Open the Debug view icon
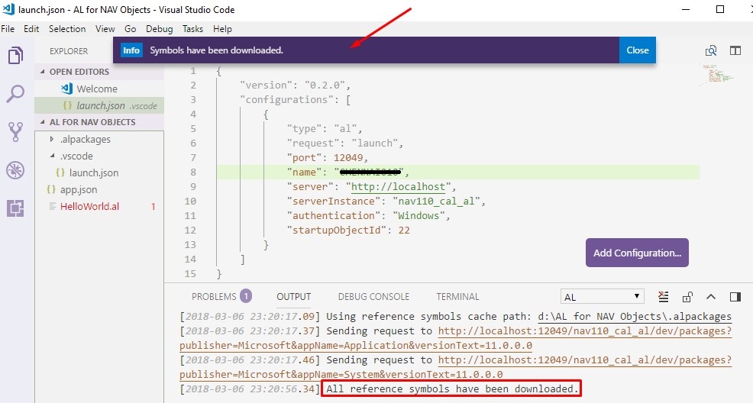Screen dimensions: 753x403 pyautogui.click(x=15, y=170)
